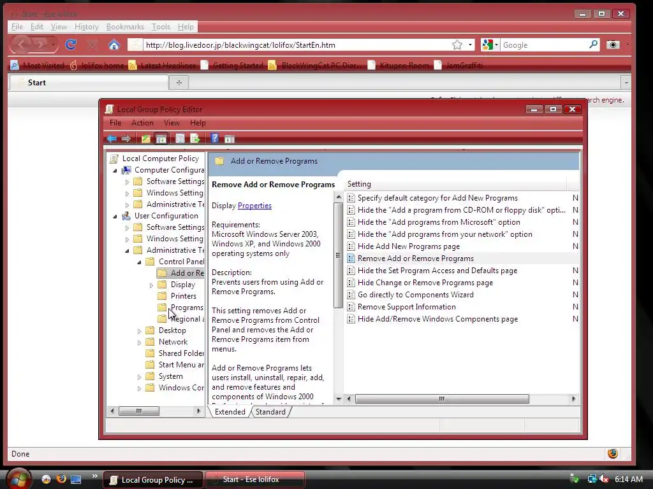Open the Getting Started bookmark
Viewport: 653px width, 489px height.
click(232, 66)
